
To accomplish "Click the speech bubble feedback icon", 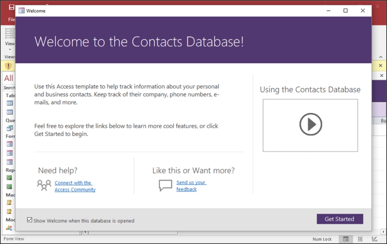I will (x=165, y=185).
